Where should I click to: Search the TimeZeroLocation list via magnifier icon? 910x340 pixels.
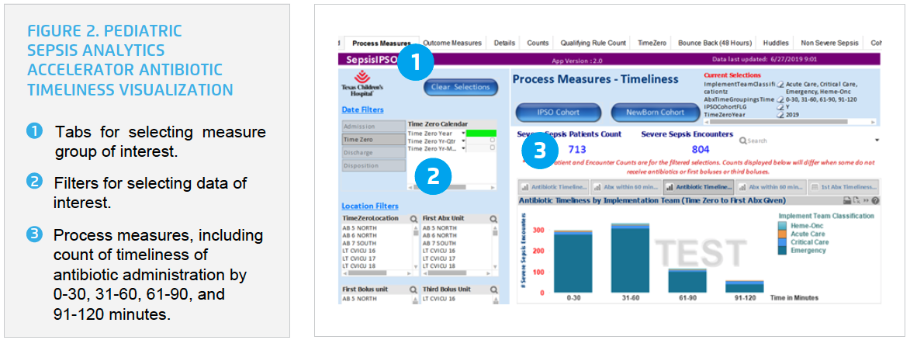413,219
